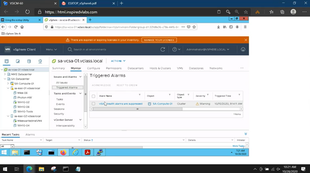310x173 pixels.
Task: Open the SA-Compute-01 object link
Action: pyautogui.click(x=162, y=104)
